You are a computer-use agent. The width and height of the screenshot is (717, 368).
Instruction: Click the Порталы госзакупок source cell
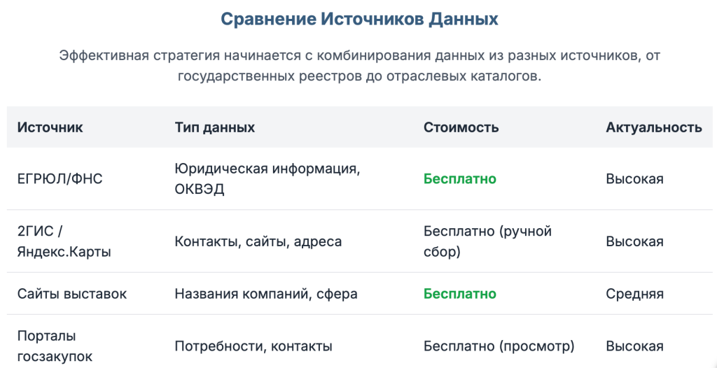pos(55,346)
